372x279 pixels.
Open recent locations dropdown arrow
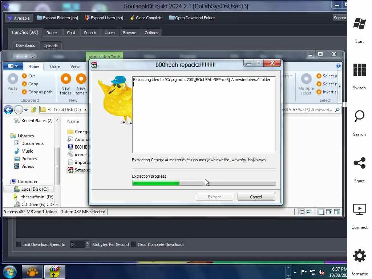point(26,110)
